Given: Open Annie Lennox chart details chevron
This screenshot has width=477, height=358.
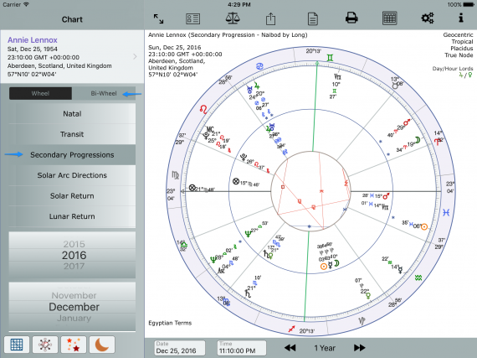Looking at the screenshot, I should [135, 57].
